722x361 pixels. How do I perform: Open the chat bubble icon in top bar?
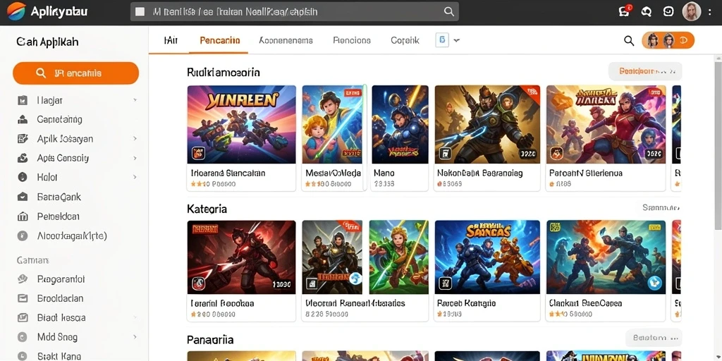click(x=646, y=12)
